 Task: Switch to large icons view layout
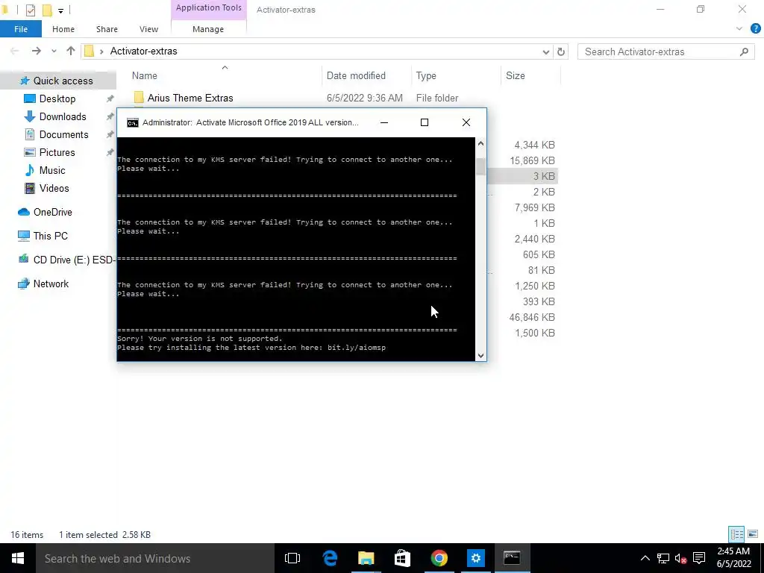coord(753,534)
